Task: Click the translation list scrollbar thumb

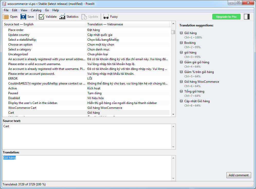Action: pyautogui.click(x=173, y=32)
